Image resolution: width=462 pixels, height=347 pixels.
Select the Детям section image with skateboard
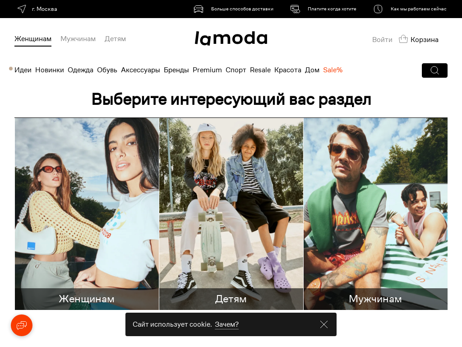pos(231,214)
